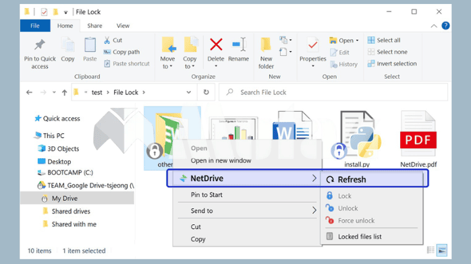The height and width of the screenshot is (264, 471).
Task: Open the Copy to dropdown
Action: pos(190,63)
